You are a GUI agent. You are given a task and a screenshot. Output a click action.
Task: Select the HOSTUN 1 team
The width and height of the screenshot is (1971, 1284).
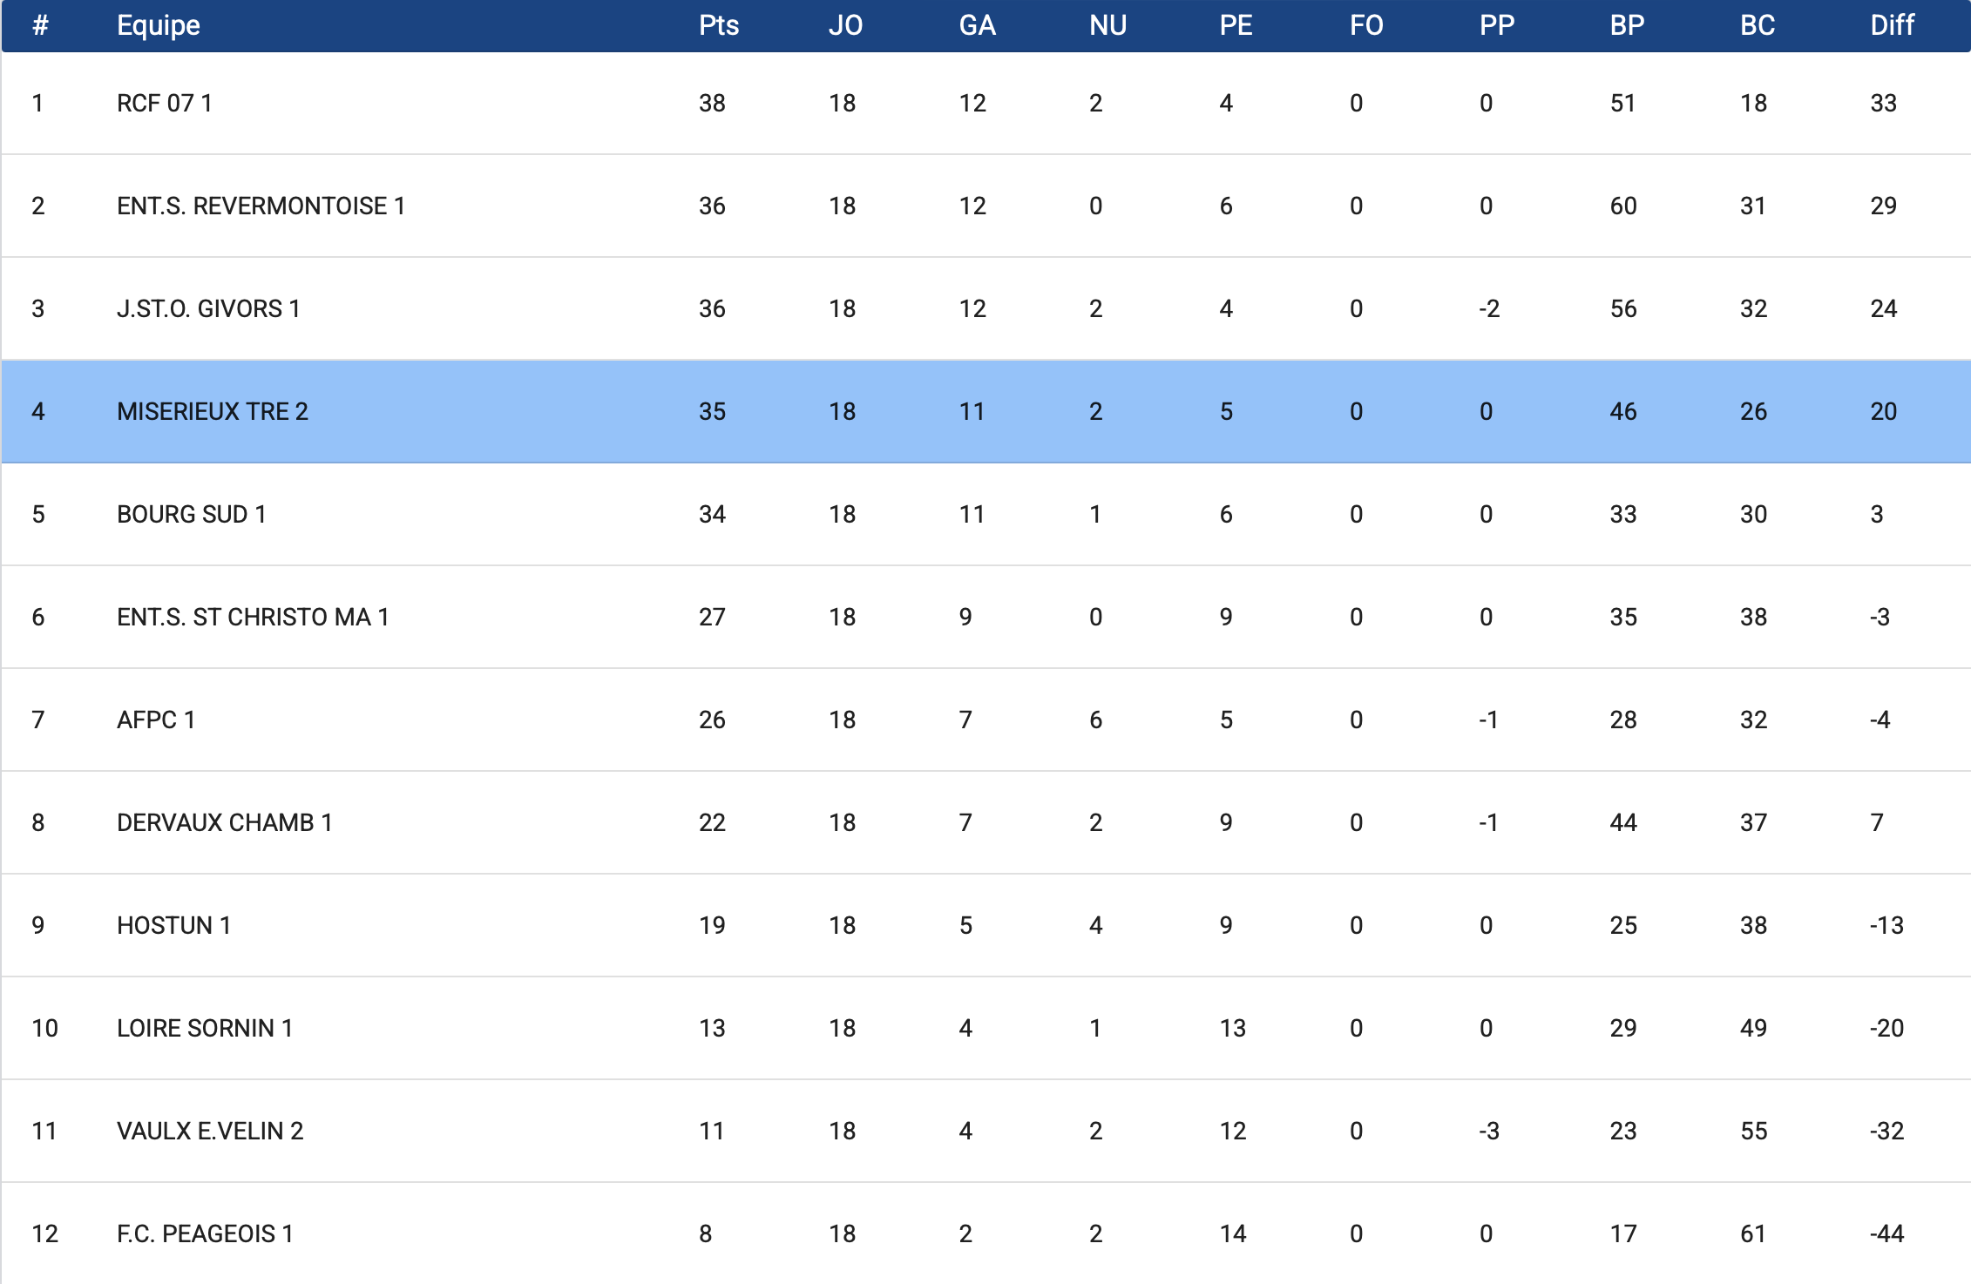pyautogui.click(x=173, y=926)
